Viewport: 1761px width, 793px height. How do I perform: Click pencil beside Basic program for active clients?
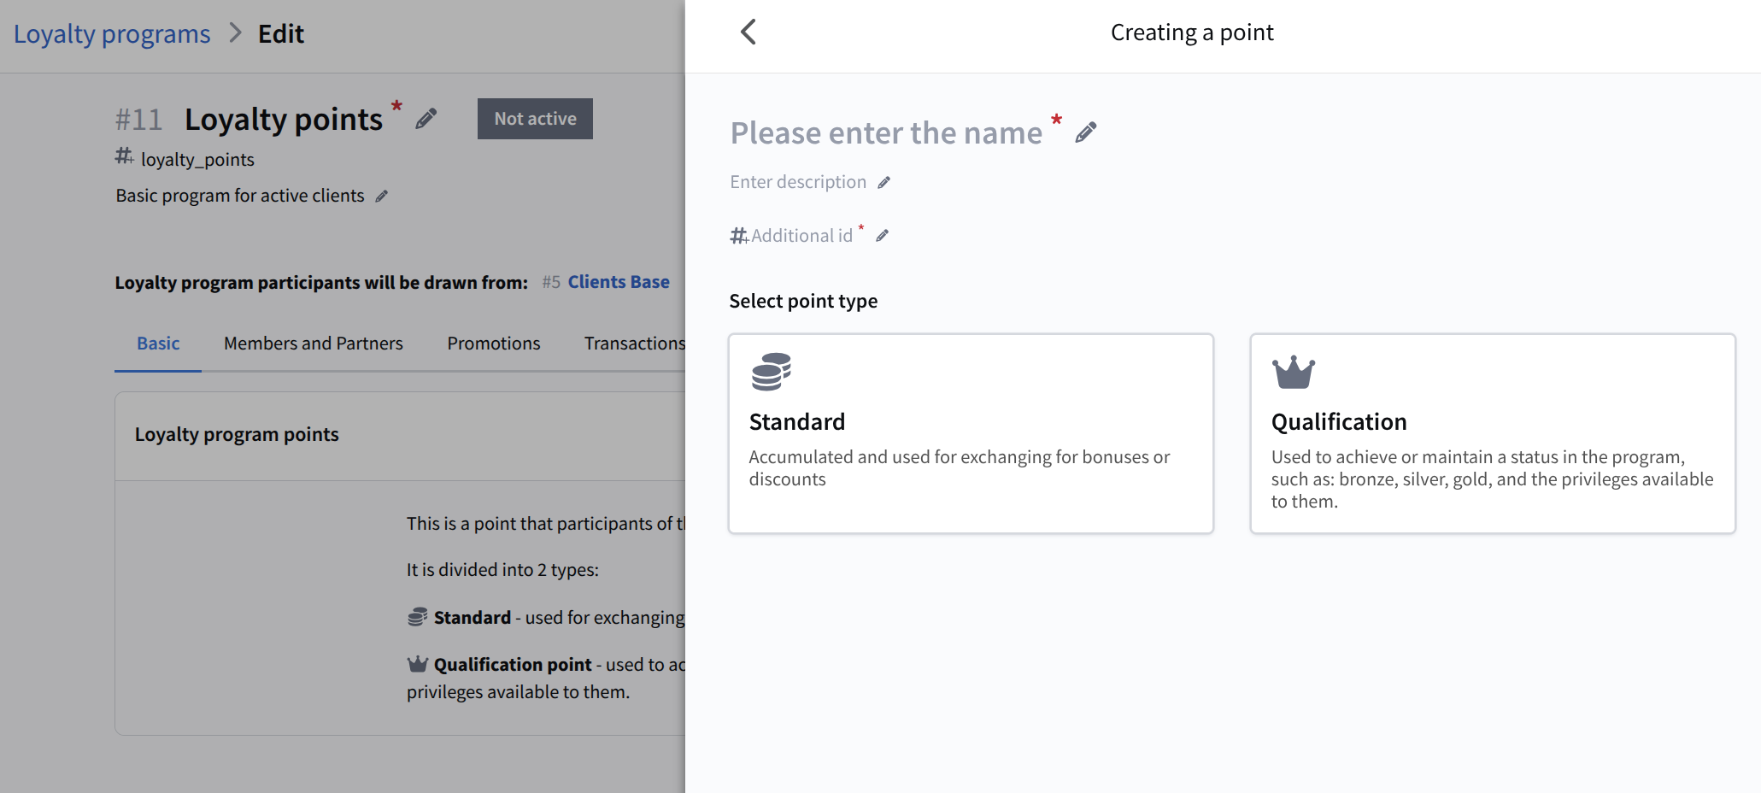382,197
